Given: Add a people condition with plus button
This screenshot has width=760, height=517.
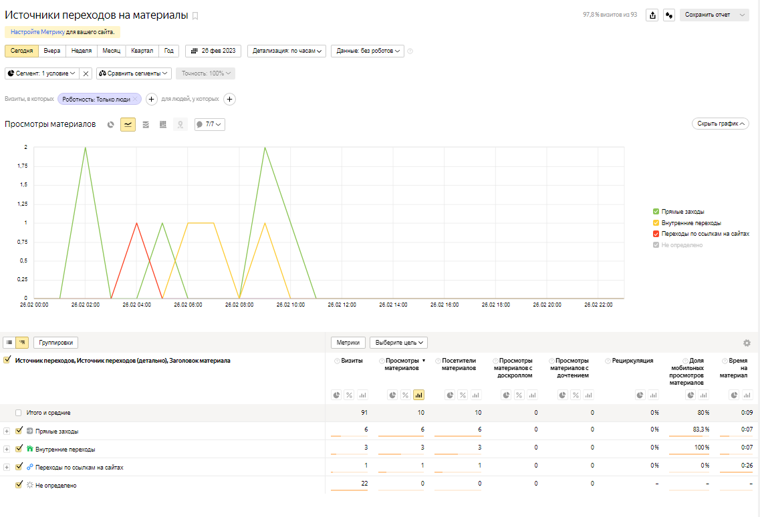Looking at the screenshot, I should click(230, 100).
